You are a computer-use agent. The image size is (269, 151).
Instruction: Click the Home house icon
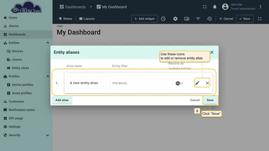click(x=5, y=18)
